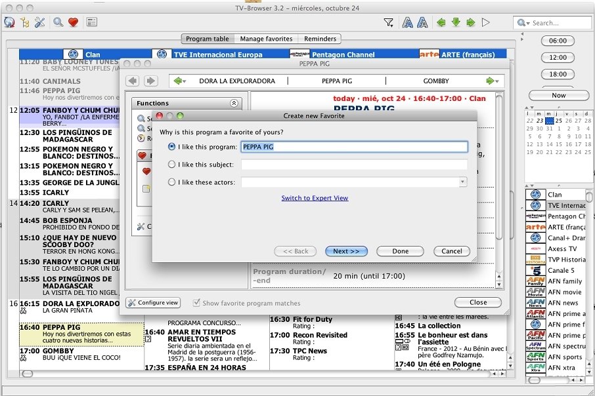Viewport: 595px width, 396px height.
Task: Click the Pentagon Channel column header
Action: pyautogui.click(x=332, y=54)
